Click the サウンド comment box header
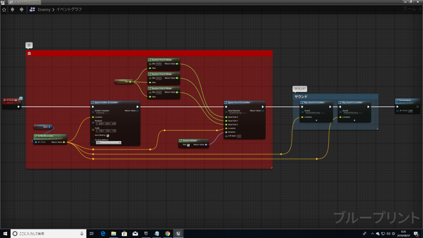 click(x=335, y=97)
